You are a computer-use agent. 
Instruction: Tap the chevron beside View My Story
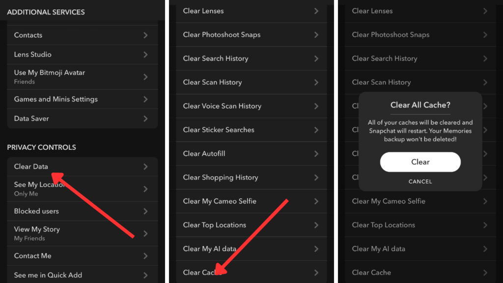click(145, 233)
